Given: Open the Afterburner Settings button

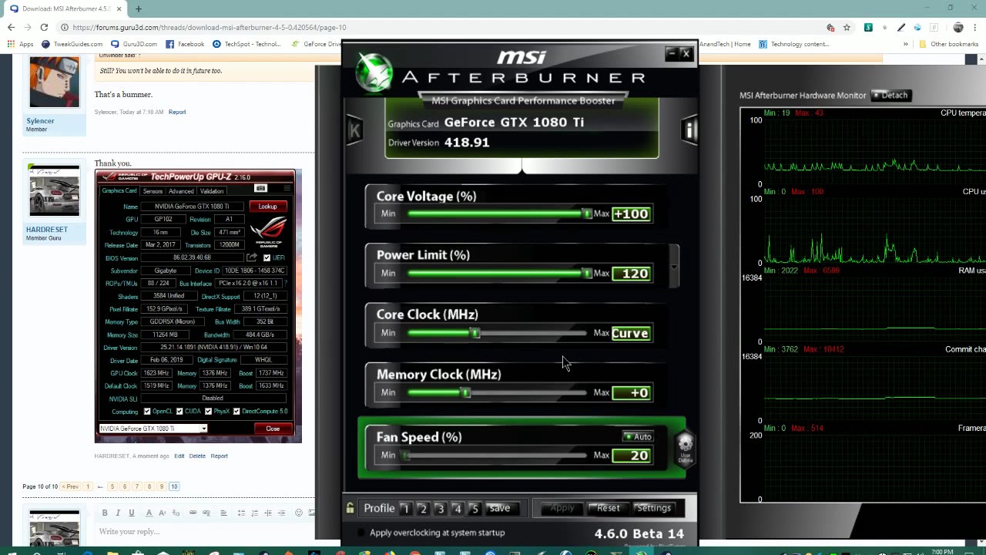Looking at the screenshot, I should pyautogui.click(x=653, y=508).
